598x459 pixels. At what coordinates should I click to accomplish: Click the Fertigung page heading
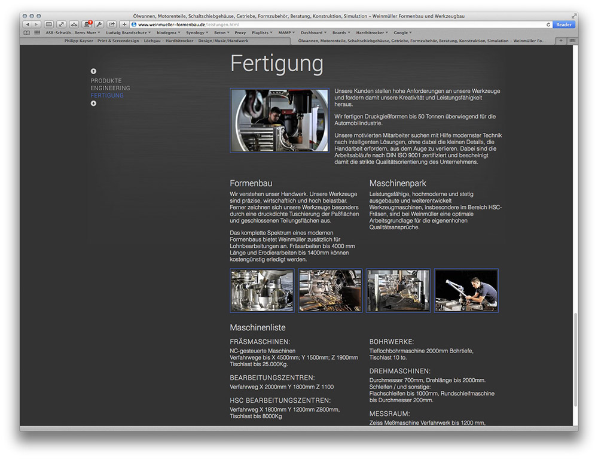[x=277, y=63]
